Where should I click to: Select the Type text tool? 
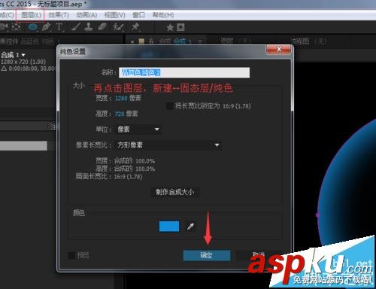[x=59, y=26]
